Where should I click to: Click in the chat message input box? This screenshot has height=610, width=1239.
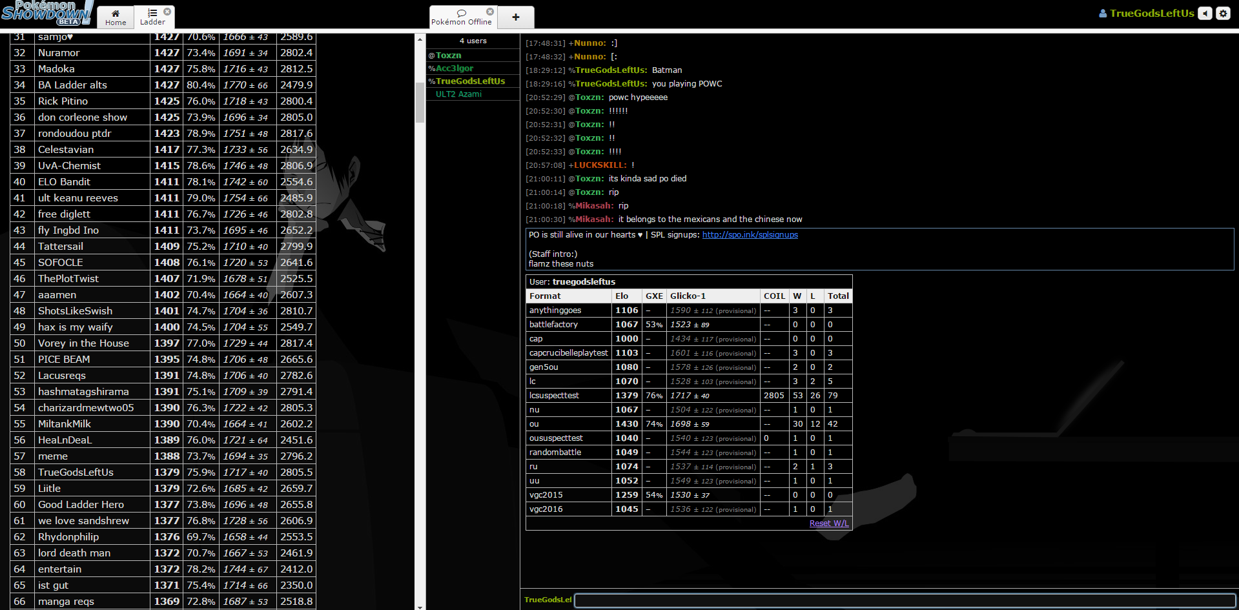[904, 600]
